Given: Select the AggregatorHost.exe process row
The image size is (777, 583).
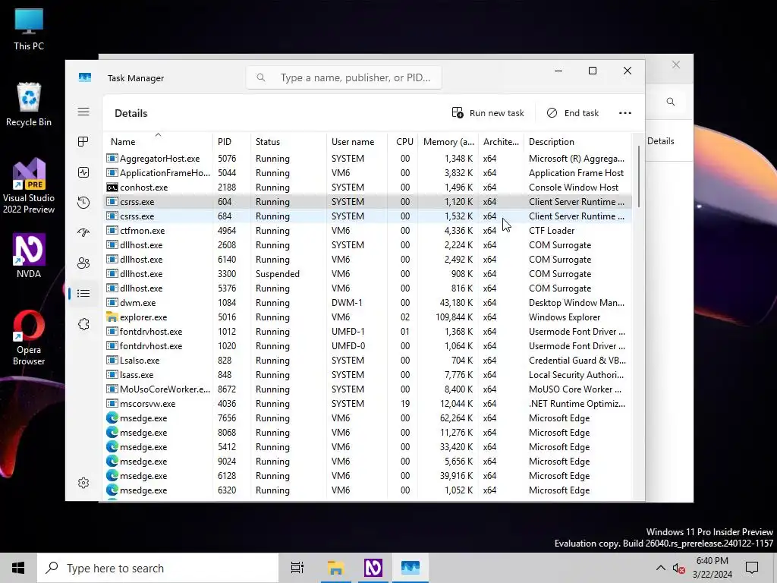Looking at the screenshot, I should pyautogui.click(x=368, y=159).
